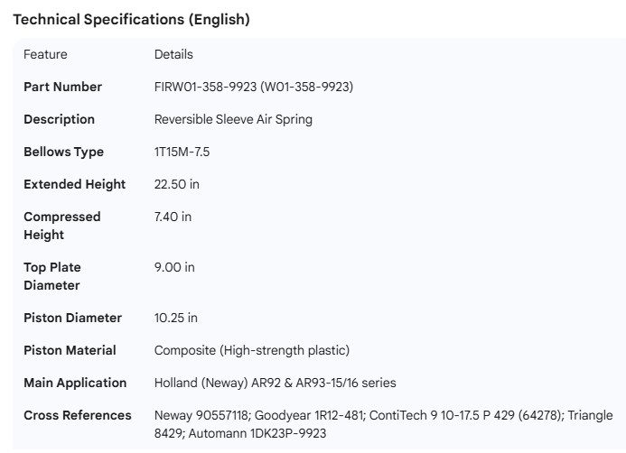Click the 1T15M-7.5 bellows value
The height and width of the screenshot is (453, 626).
click(x=182, y=152)
